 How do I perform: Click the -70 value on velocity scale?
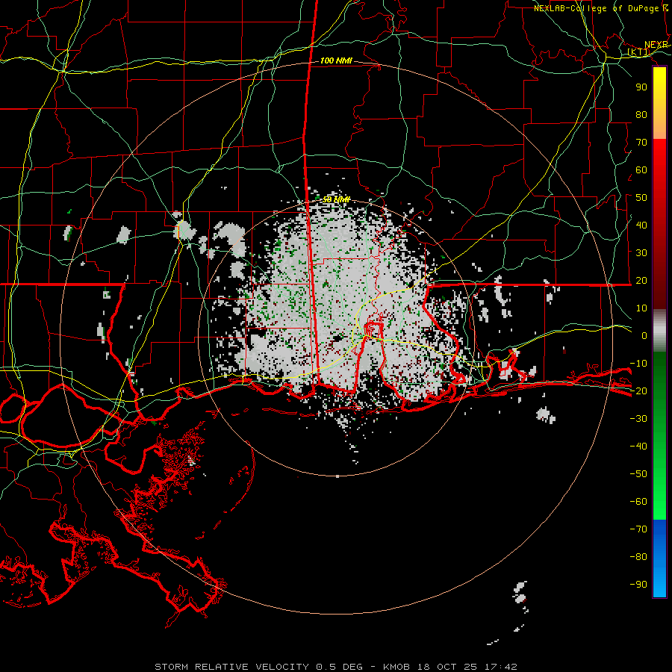638,529
